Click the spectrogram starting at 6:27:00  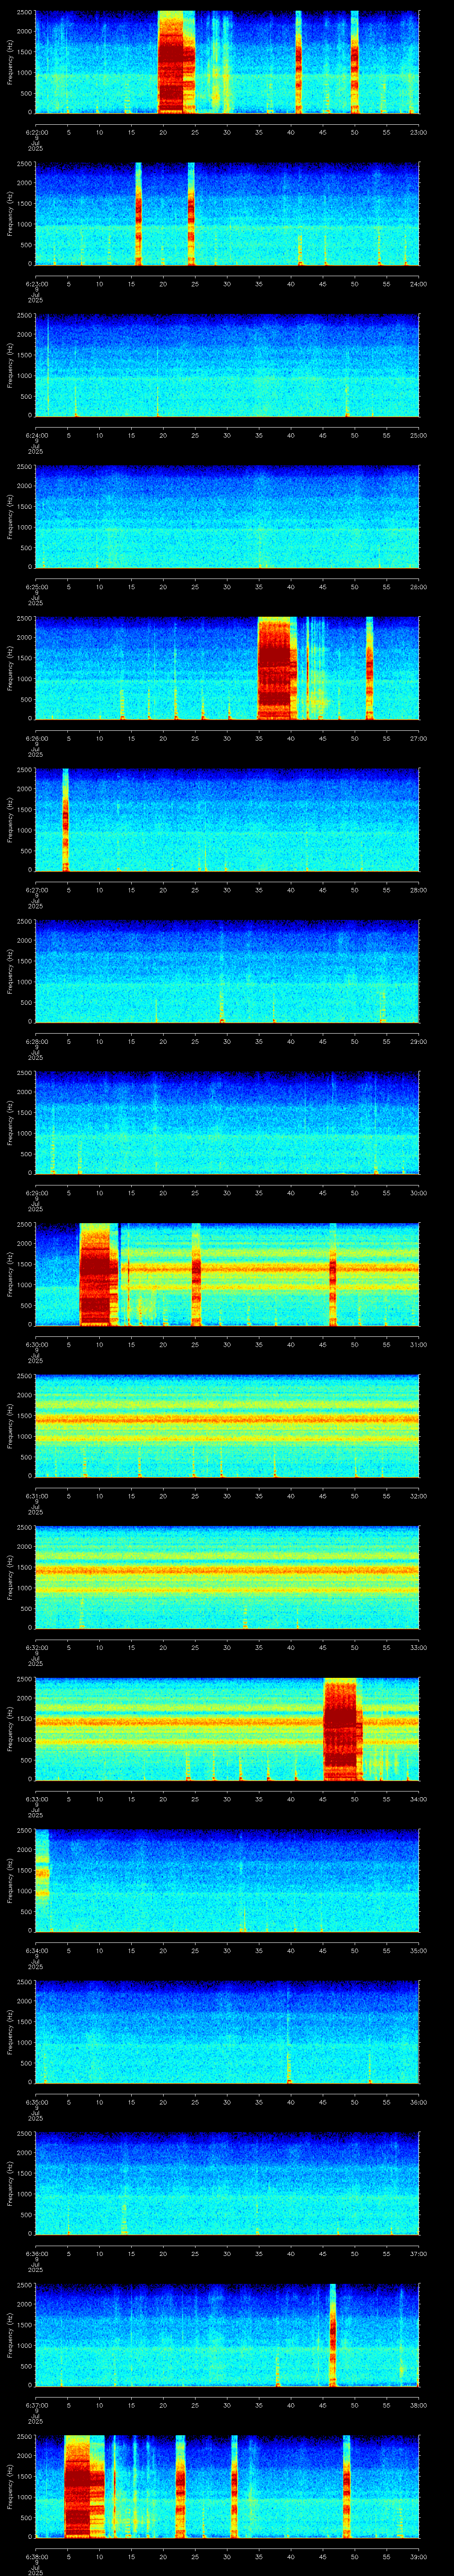(x=227, y=820)
